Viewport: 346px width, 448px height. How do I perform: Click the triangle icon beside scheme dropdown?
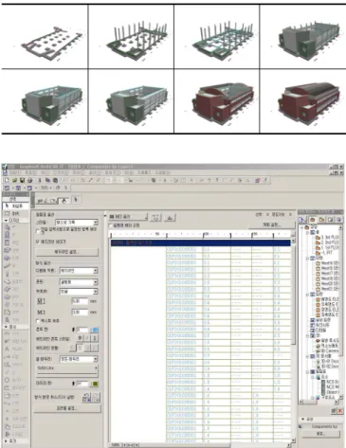[170, 218]
